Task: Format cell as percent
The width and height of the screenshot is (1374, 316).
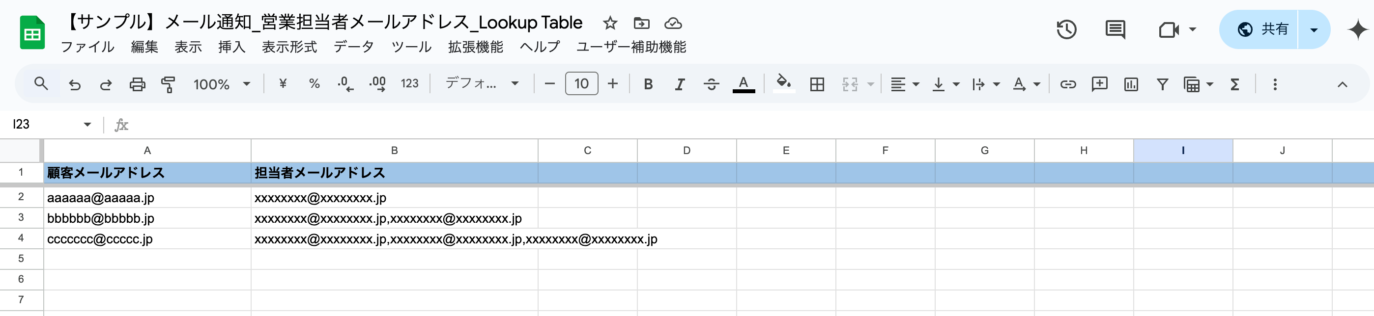Action: coord(314,84)
